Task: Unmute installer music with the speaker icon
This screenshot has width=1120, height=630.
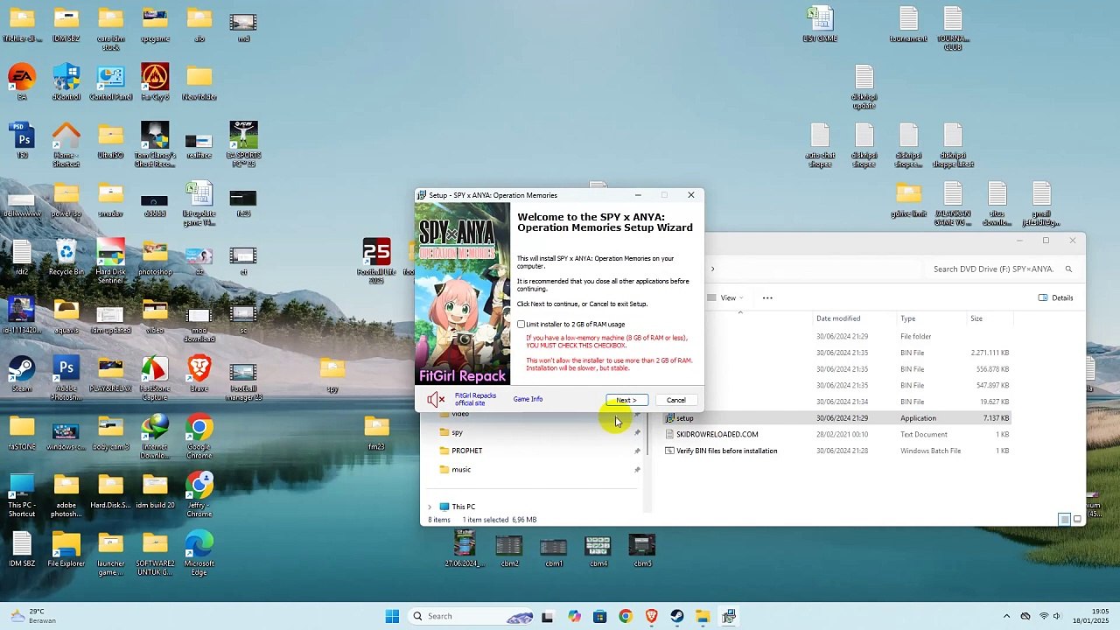Action: coord(436,400)
